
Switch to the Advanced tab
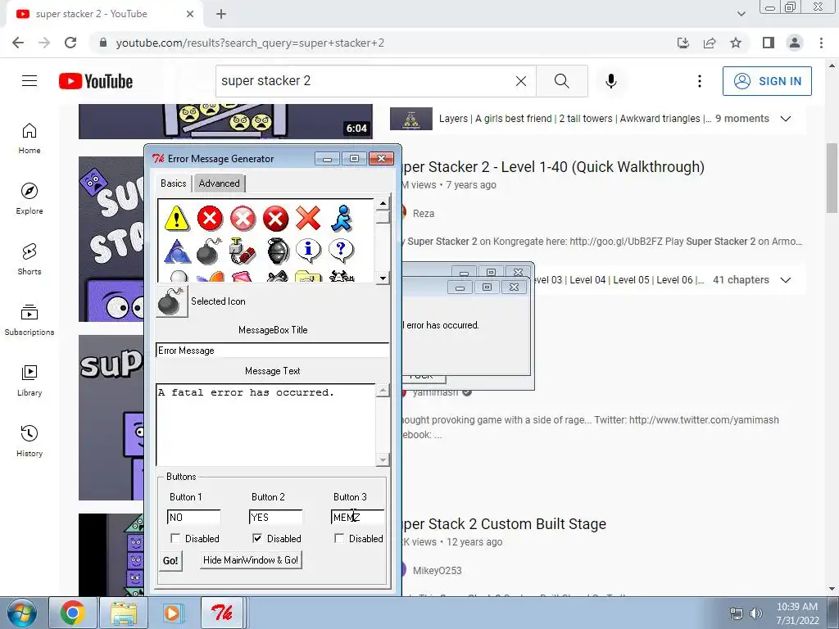(x=220, y=183)
